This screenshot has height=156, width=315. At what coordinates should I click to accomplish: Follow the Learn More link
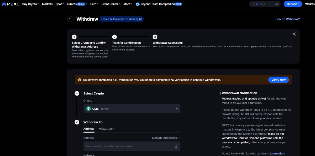point(278,153)
